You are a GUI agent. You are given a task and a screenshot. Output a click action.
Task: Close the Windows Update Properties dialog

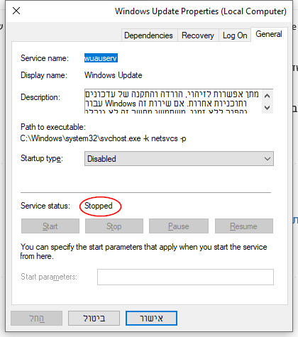tap(16, 11)
